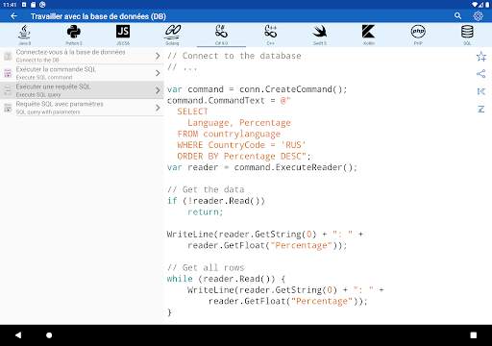Expand chevron on Execute SQL query row

[x=158, y=90]
